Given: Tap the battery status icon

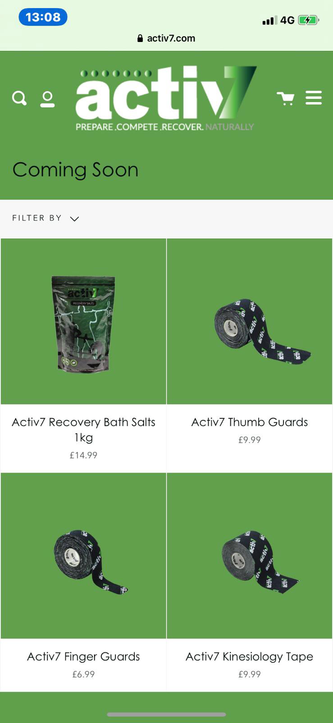Looking at the screenshot, I should pos(309,20).
